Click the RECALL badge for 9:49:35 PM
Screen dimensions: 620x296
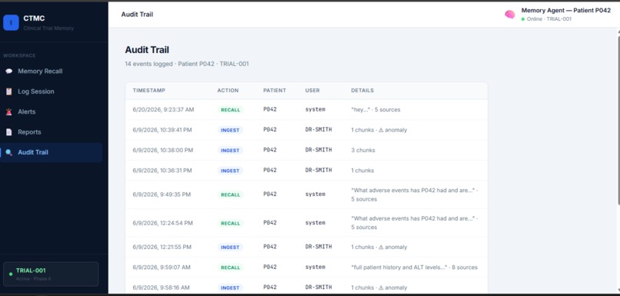tap(230, 195)
